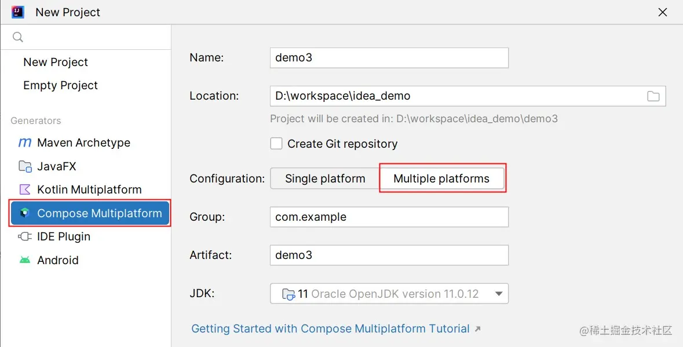Select Multiple platforms configuration
The width and height of the screenshot is (683, 347).
[x=442, y=178]
